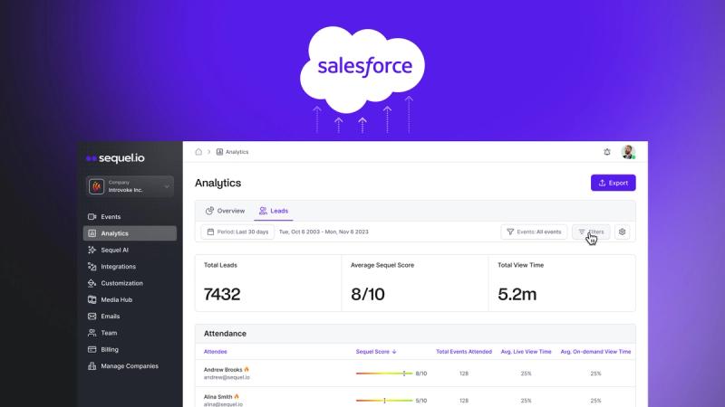
Task: Click the Sequel AI sparkle icon
Action: tap(92, 250)
